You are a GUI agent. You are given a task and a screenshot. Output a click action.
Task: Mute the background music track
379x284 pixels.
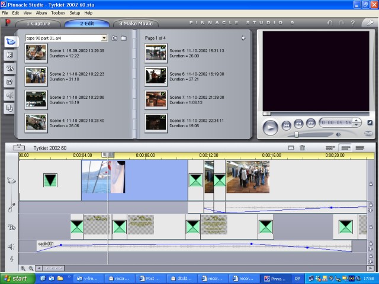coord(371,262)
